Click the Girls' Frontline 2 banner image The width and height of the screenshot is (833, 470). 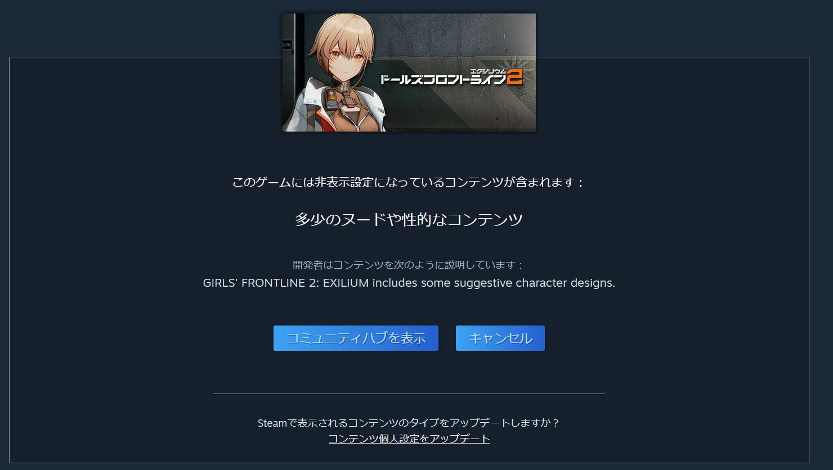coord(409,73)
